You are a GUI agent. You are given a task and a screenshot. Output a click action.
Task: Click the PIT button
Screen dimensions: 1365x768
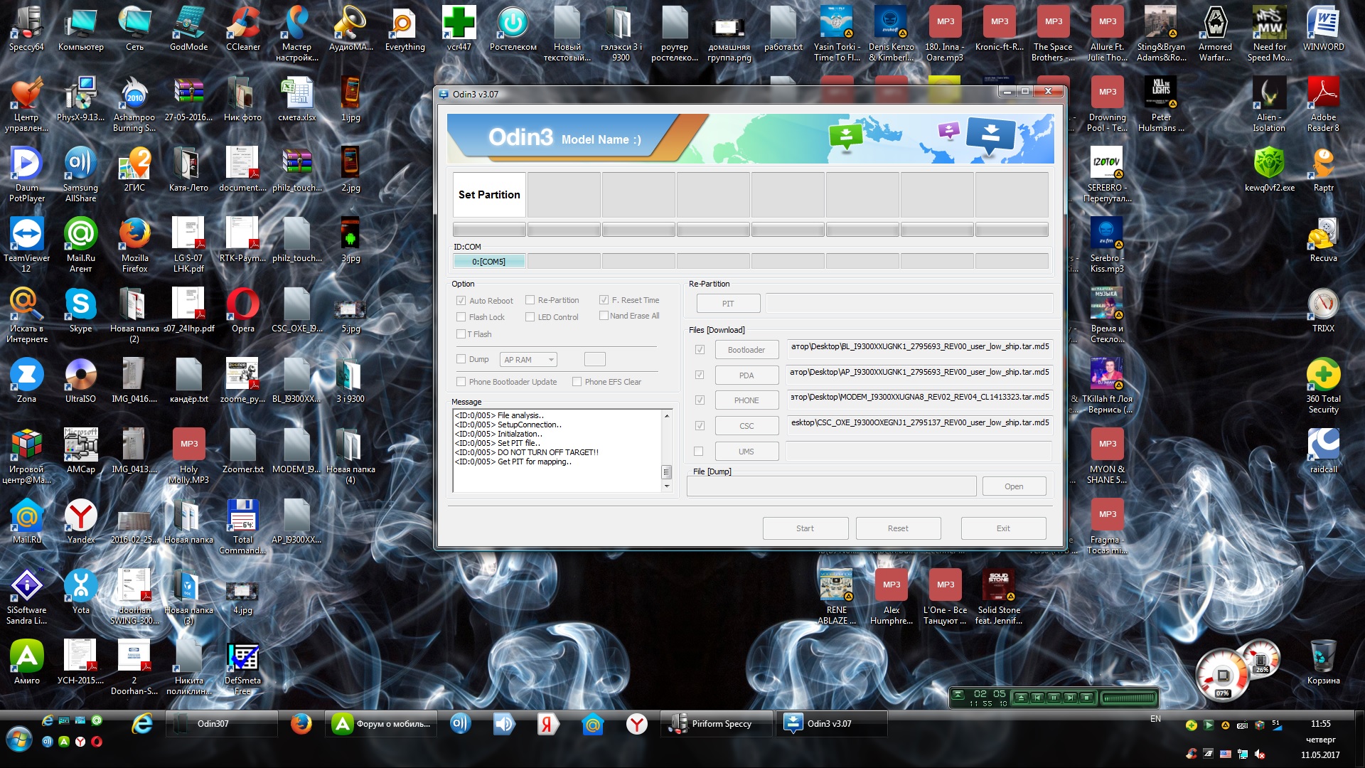point(728,304)
